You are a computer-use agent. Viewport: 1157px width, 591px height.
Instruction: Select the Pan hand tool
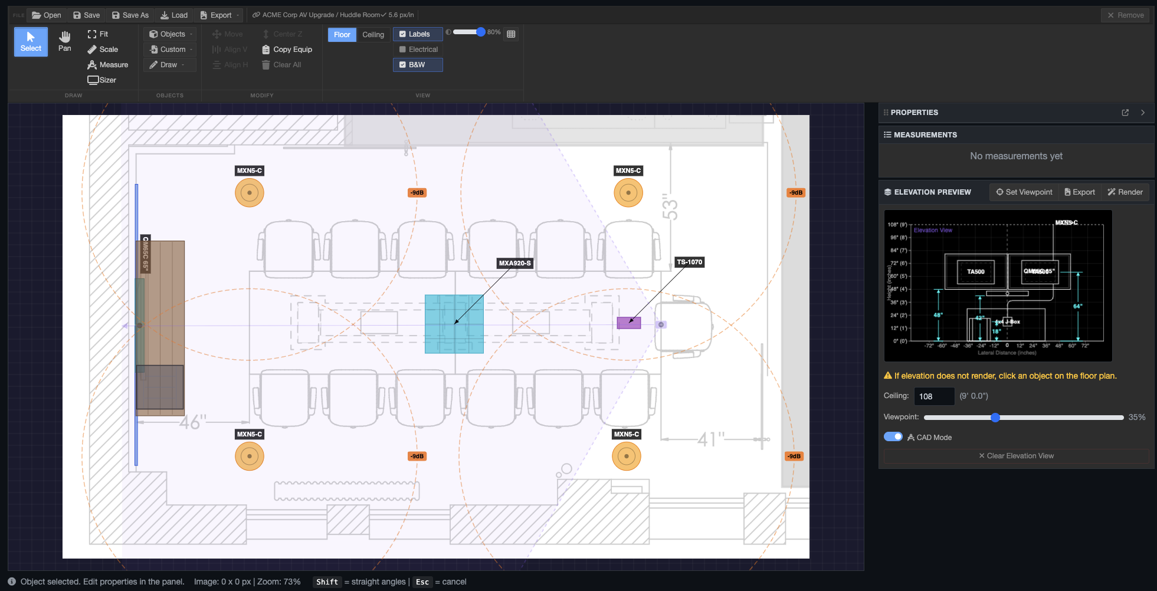coord(64,41)
